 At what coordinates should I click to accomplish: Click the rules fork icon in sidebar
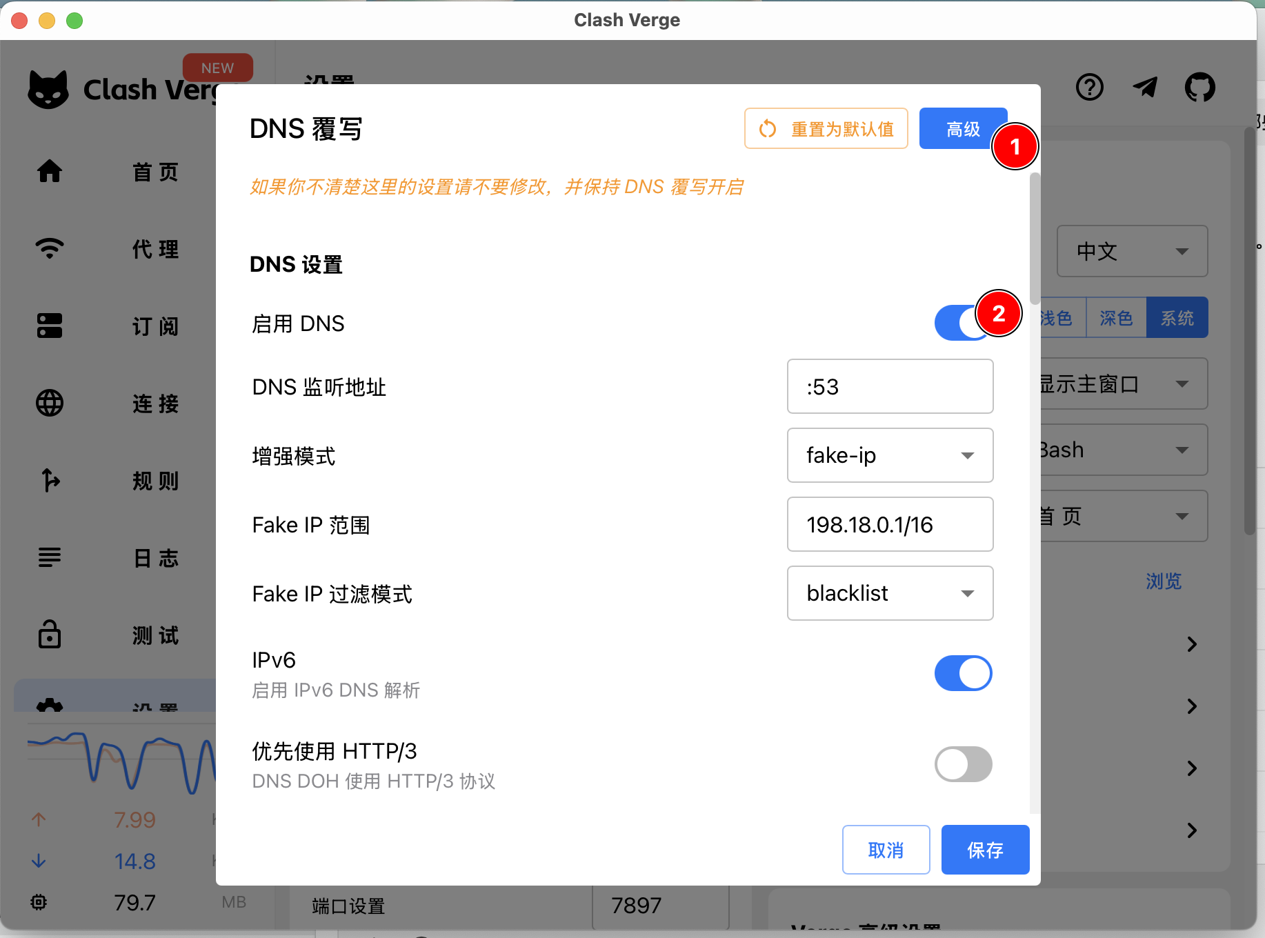(x=50, y=480)
